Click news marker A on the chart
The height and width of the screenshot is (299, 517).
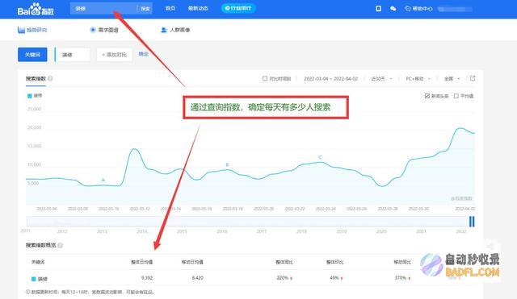103,180
